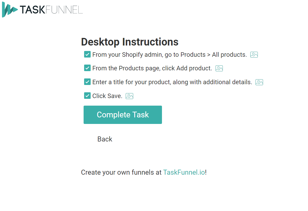
Task: Show the image icon next to Click Save
Action: [129, 96]
